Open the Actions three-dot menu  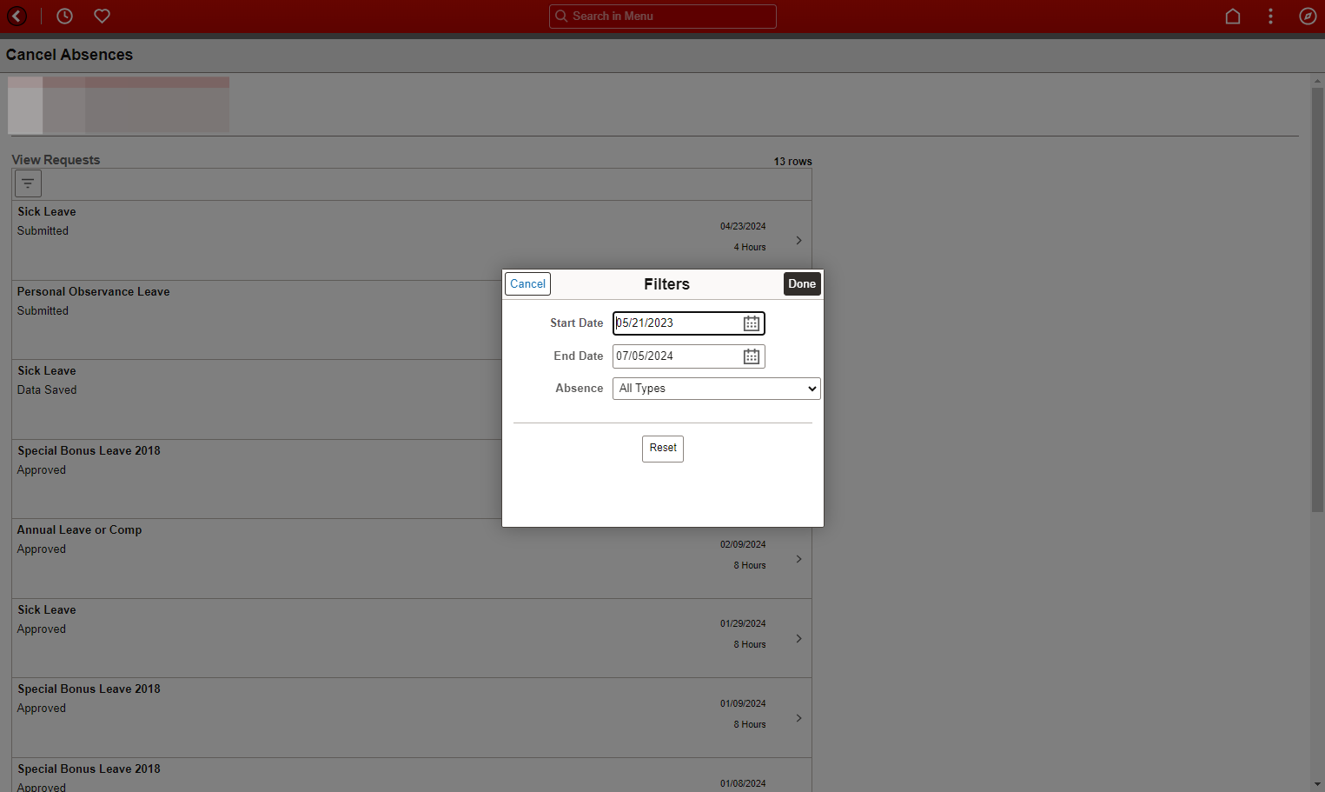coord(1270,16)
